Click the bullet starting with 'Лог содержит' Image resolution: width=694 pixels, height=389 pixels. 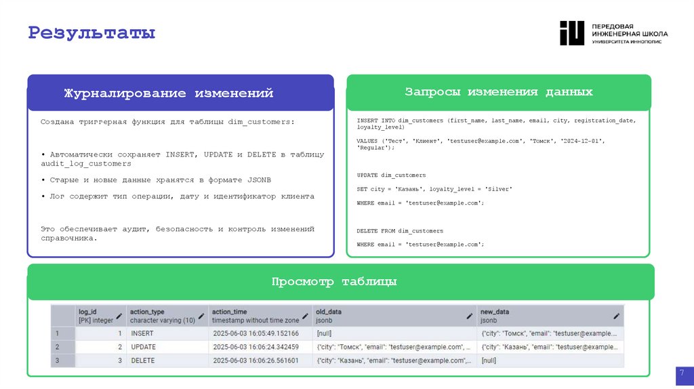click(178, 197)
